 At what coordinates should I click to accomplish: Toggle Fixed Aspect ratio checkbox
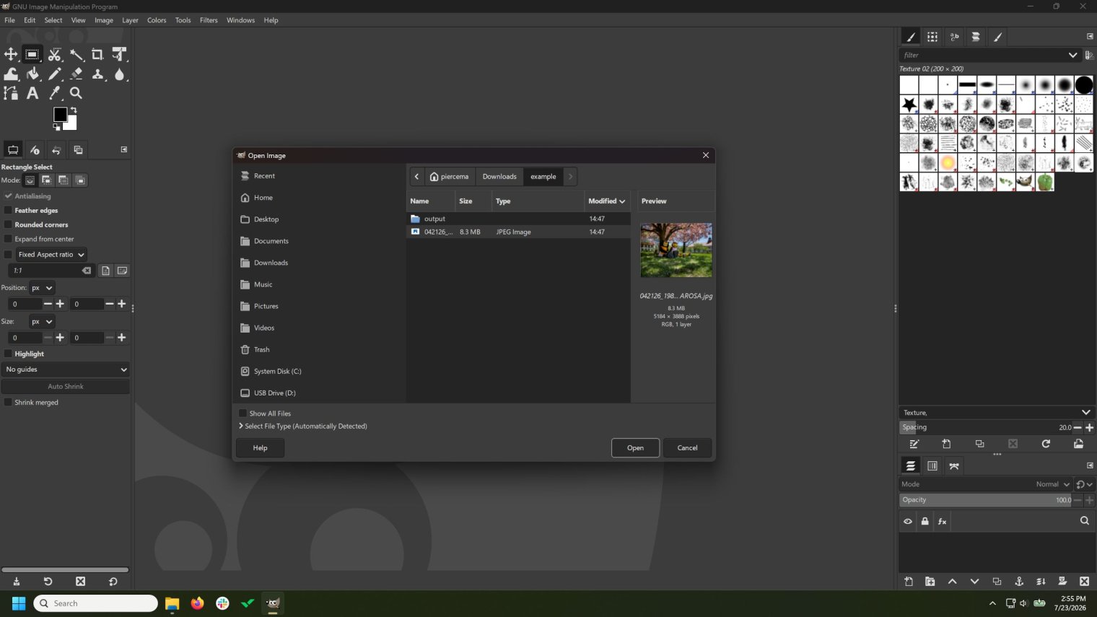pos(9,255)
